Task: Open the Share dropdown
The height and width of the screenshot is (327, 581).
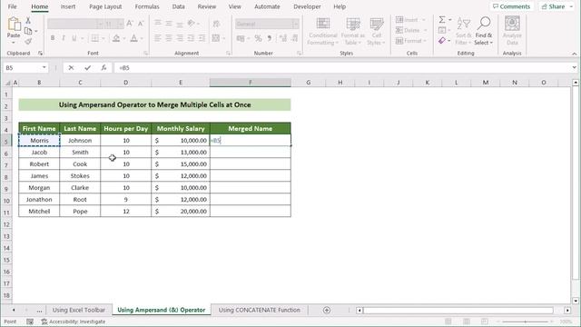Action: [x=571, y=6]
